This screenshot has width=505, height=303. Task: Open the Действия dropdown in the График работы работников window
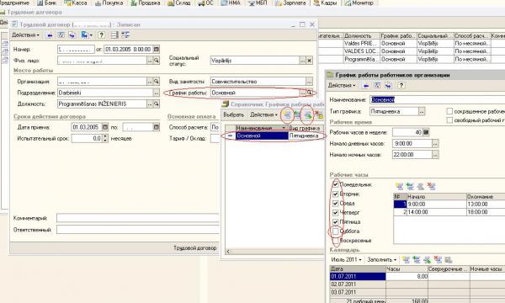342,86
